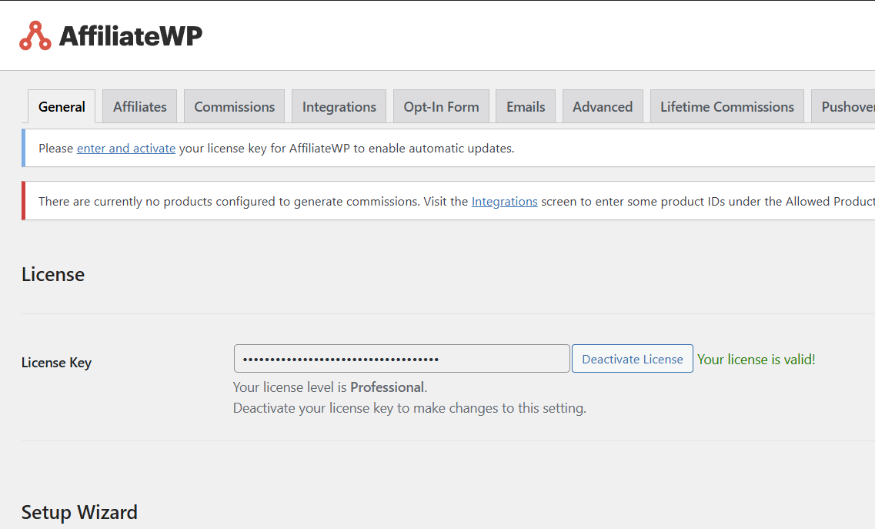Open the Lifetime Commissions tab

point(727,106)
